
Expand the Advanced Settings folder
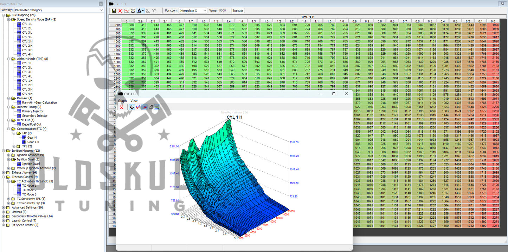click(4, 207)
